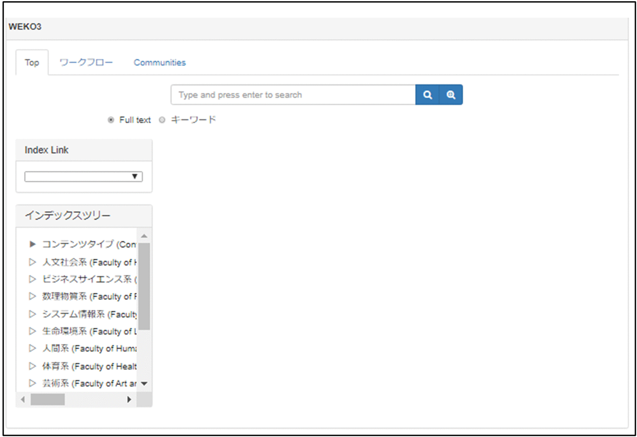This screenshot has width=637, height=437.
Task: Select the Full text radio button
Action: point(111,120)
